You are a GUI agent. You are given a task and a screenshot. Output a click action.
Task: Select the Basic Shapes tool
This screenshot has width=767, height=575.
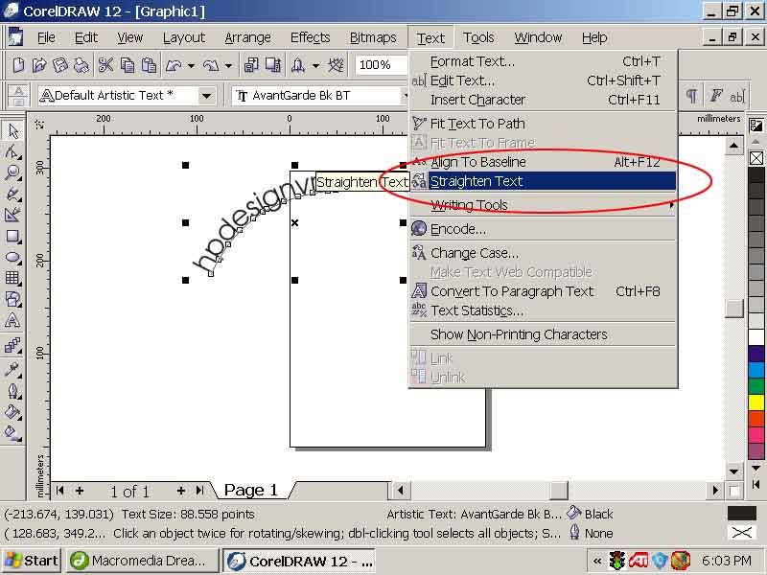click(x=12, y=299)
